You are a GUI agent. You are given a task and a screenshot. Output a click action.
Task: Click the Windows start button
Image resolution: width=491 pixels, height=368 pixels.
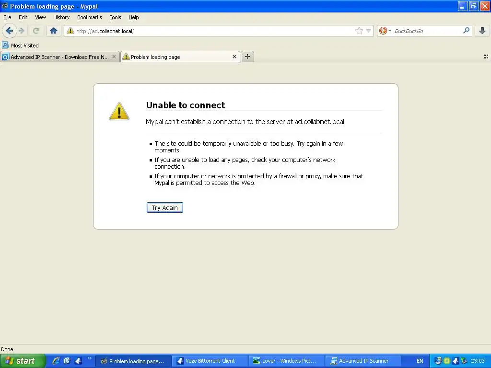[x=23, y=361]
